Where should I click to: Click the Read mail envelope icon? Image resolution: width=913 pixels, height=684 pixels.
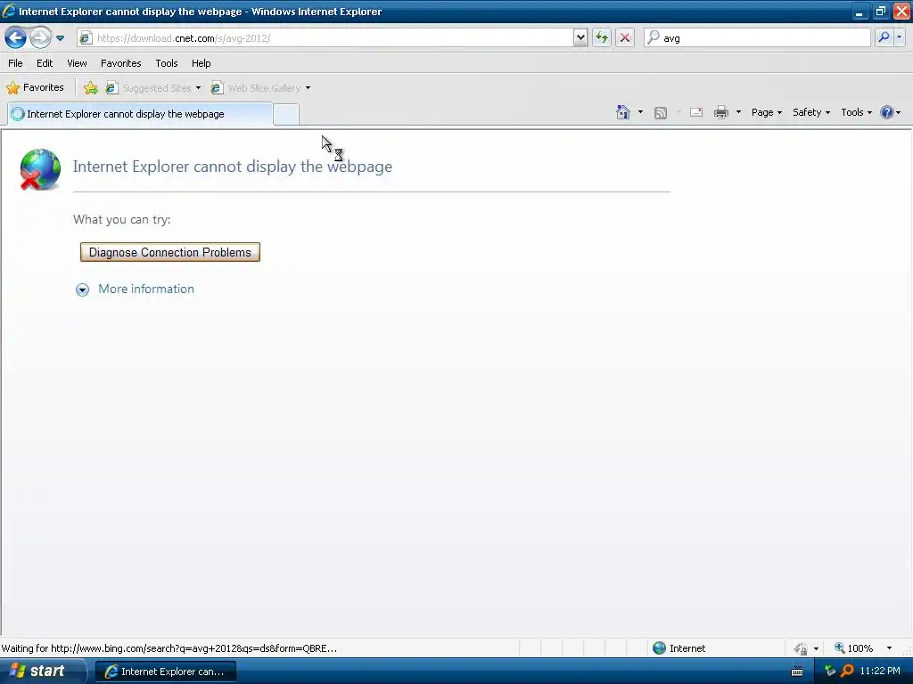point(696,112)
